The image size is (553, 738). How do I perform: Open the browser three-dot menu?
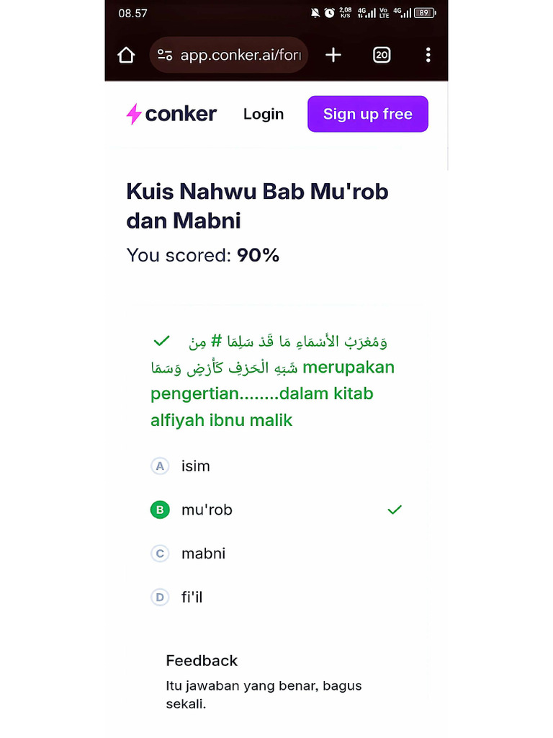428,55
